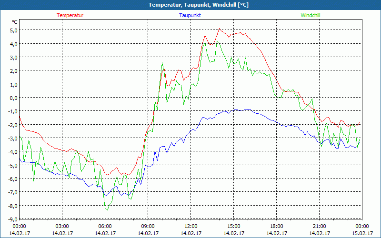Viewport: 381px width, 238px height.
Task: Click the 2,0 y-axis value
Action: point(13,70)
